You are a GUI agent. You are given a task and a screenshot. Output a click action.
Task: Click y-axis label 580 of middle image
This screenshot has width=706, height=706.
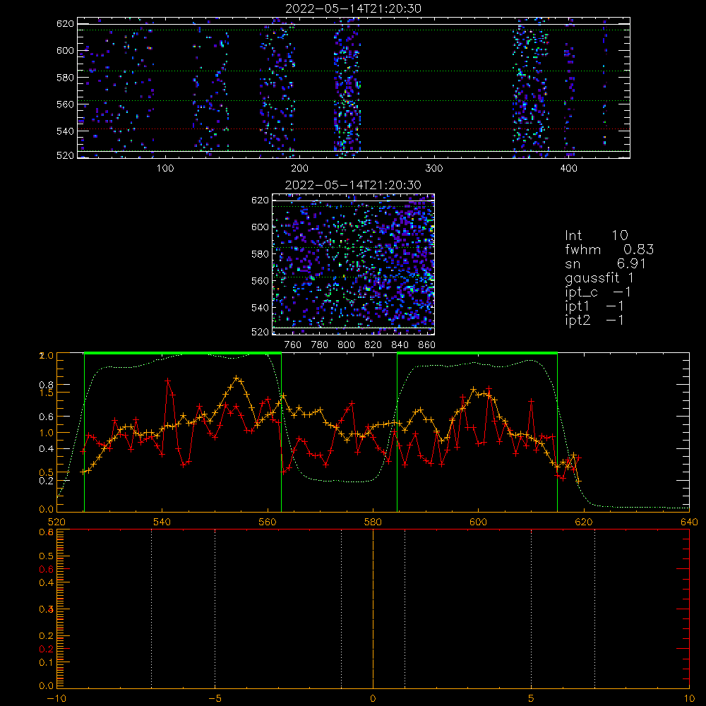coord(261,254)
